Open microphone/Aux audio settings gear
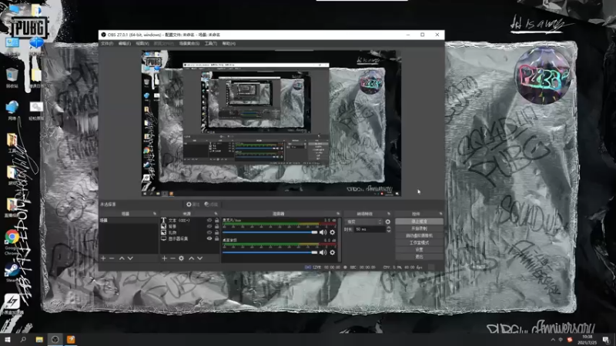The image size is (616, 346). pos(333,232)
